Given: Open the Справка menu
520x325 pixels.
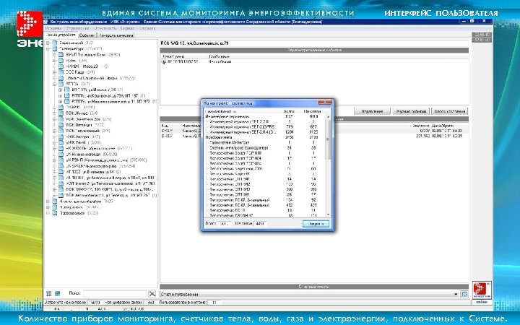Looking at the screenshot, I should (x=147, y=28).
